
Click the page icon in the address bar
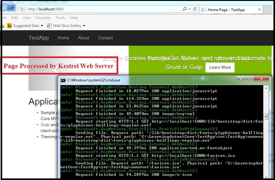click(x=24, y=9)
